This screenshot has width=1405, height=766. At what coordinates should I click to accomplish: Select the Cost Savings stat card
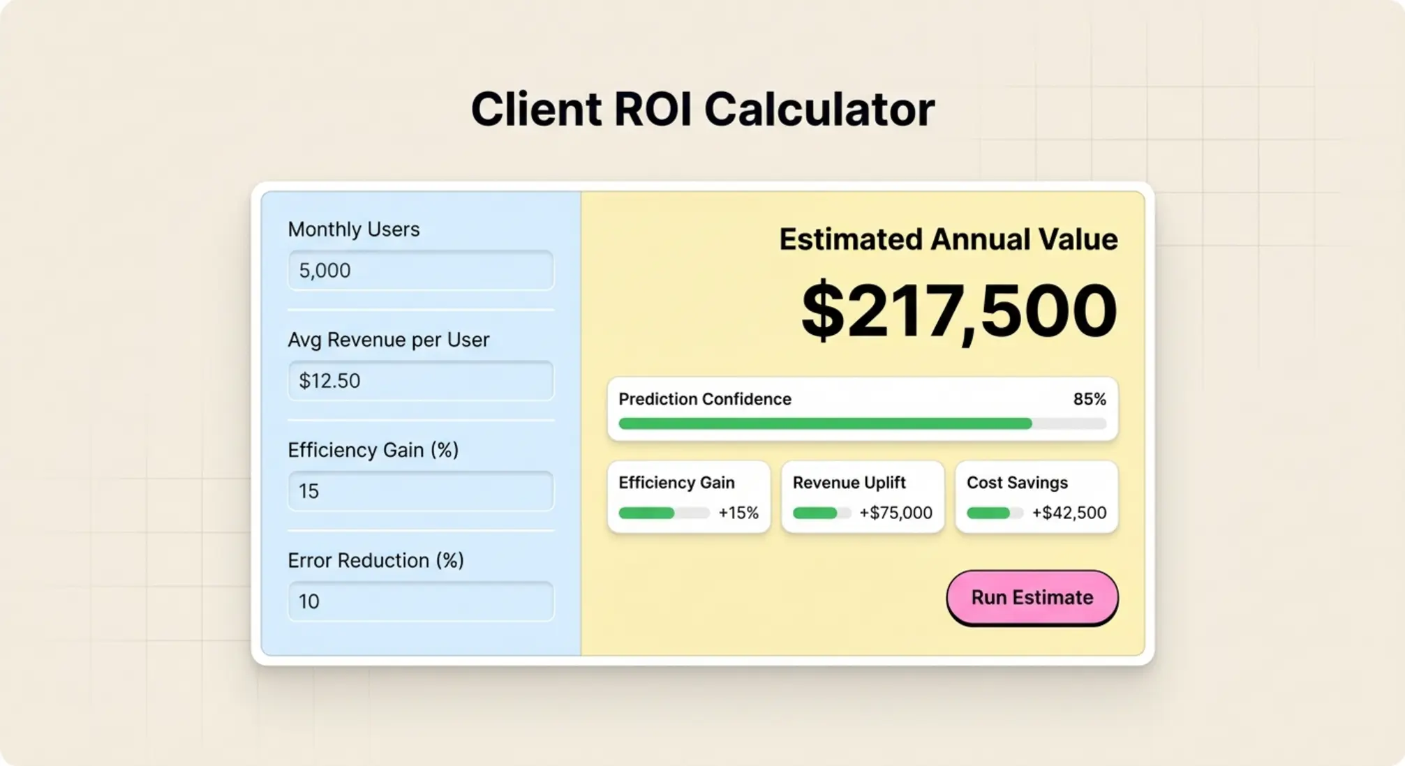tap(1036, 497)
